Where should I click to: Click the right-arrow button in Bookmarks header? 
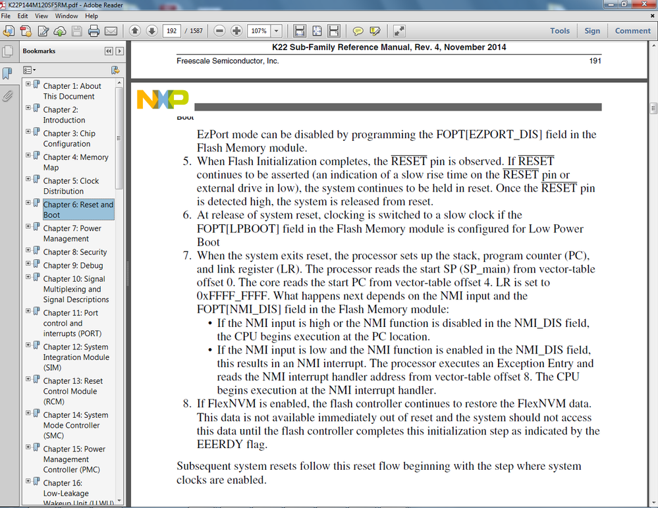120,51
